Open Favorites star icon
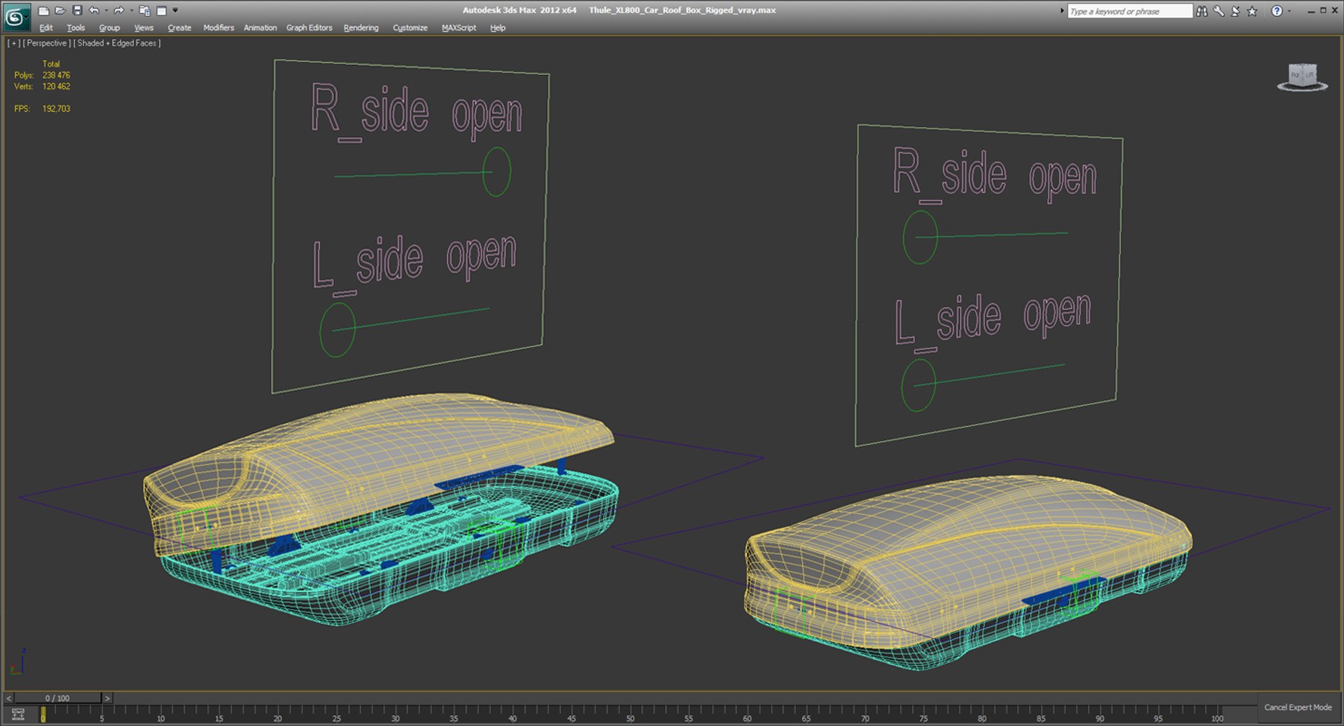Image resolution: width=1344 pixels, height=726 pixels. pos(1252,11)
